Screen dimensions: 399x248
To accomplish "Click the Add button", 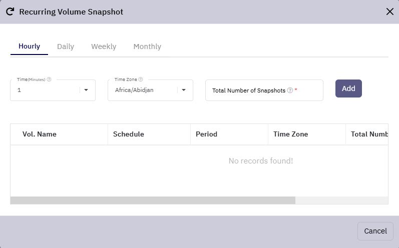I will [348, 88].
